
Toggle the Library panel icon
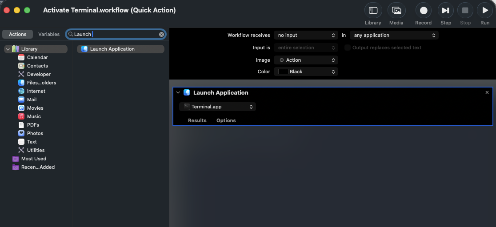[x=373, y=11]
